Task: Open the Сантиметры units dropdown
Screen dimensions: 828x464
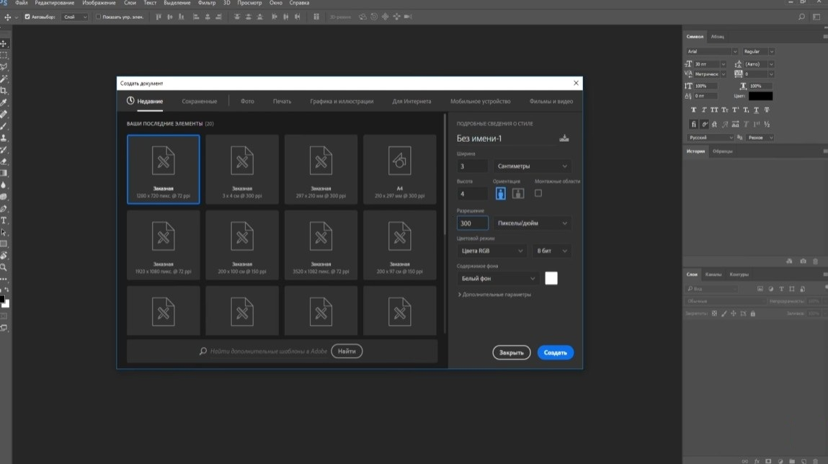Action: coord(532,166)
